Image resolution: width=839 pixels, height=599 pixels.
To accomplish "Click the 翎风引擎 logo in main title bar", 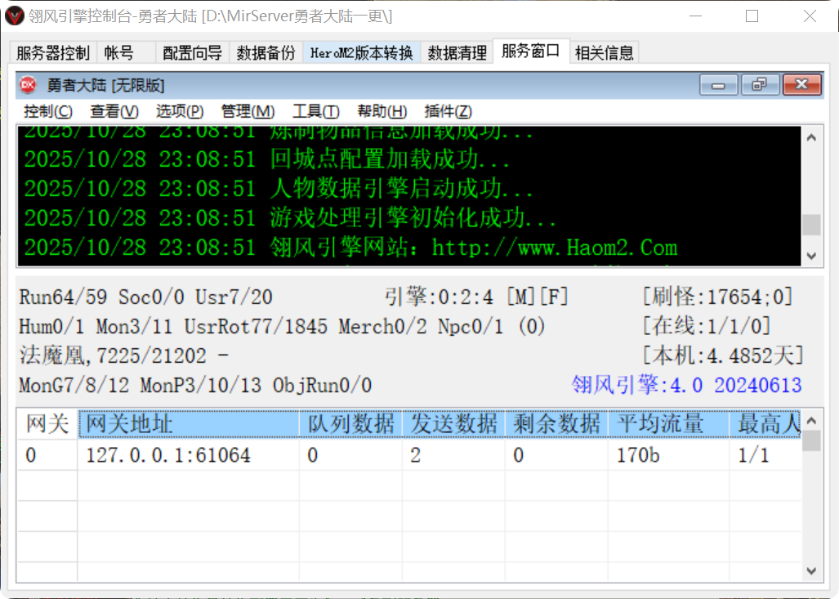I will [x=12, y=16].
